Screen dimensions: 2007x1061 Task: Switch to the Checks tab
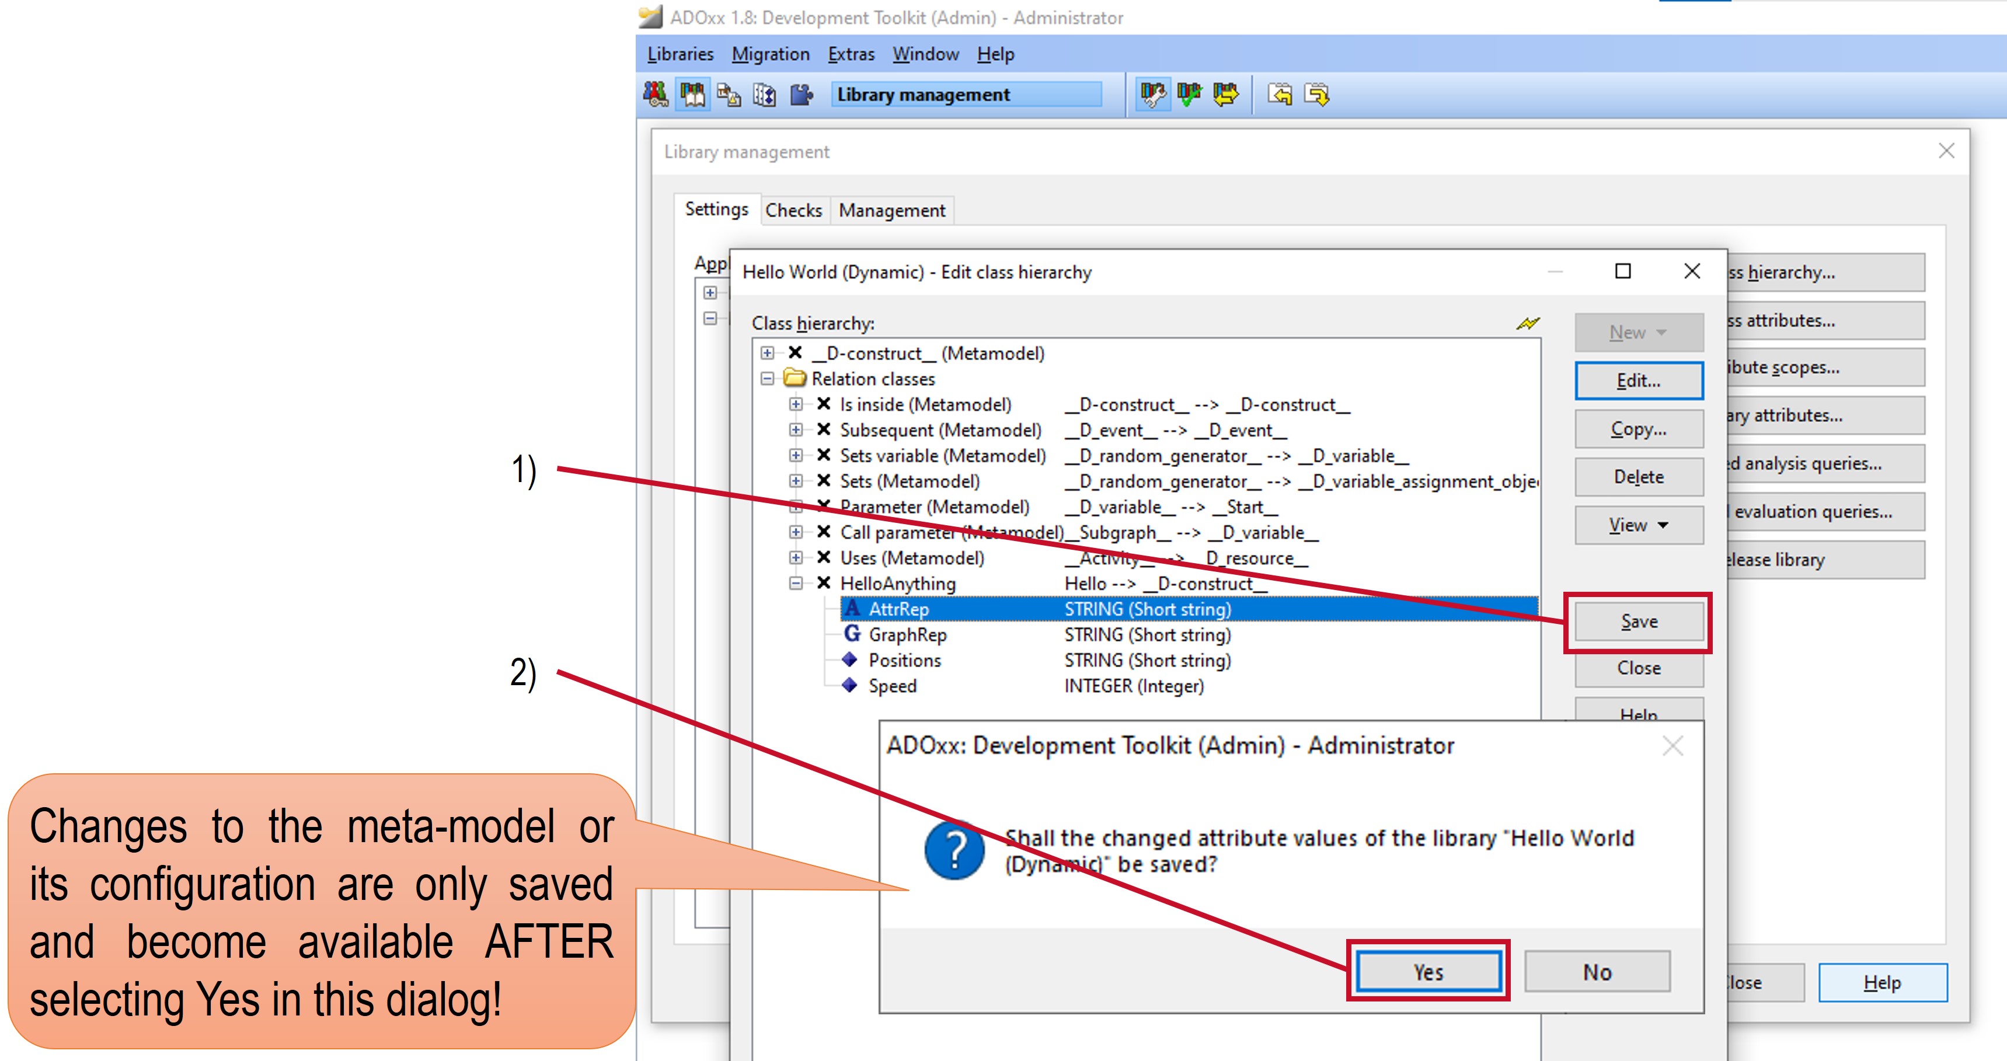(794, 210)
